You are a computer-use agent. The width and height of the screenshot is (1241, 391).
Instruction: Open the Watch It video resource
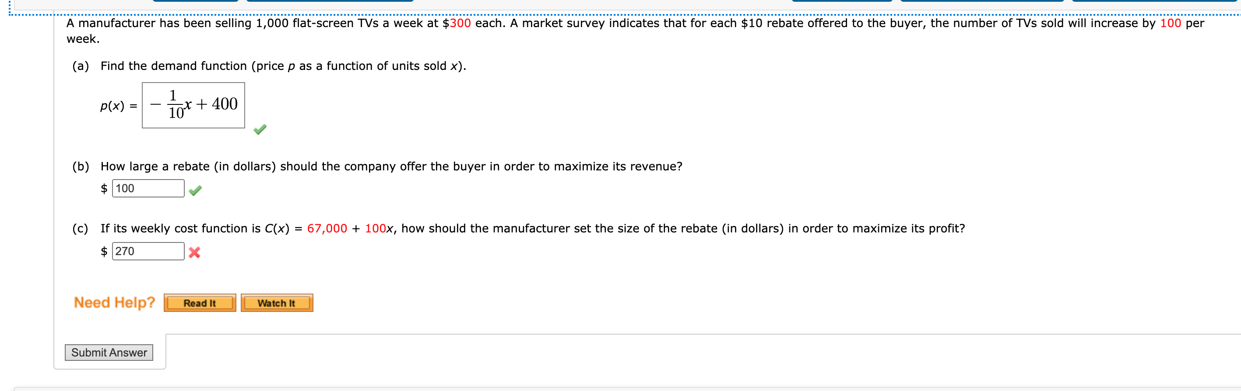click(277, 302)
